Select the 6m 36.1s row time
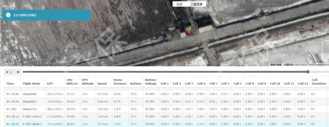This screenshot has height=127, width=329. (12, 117)
